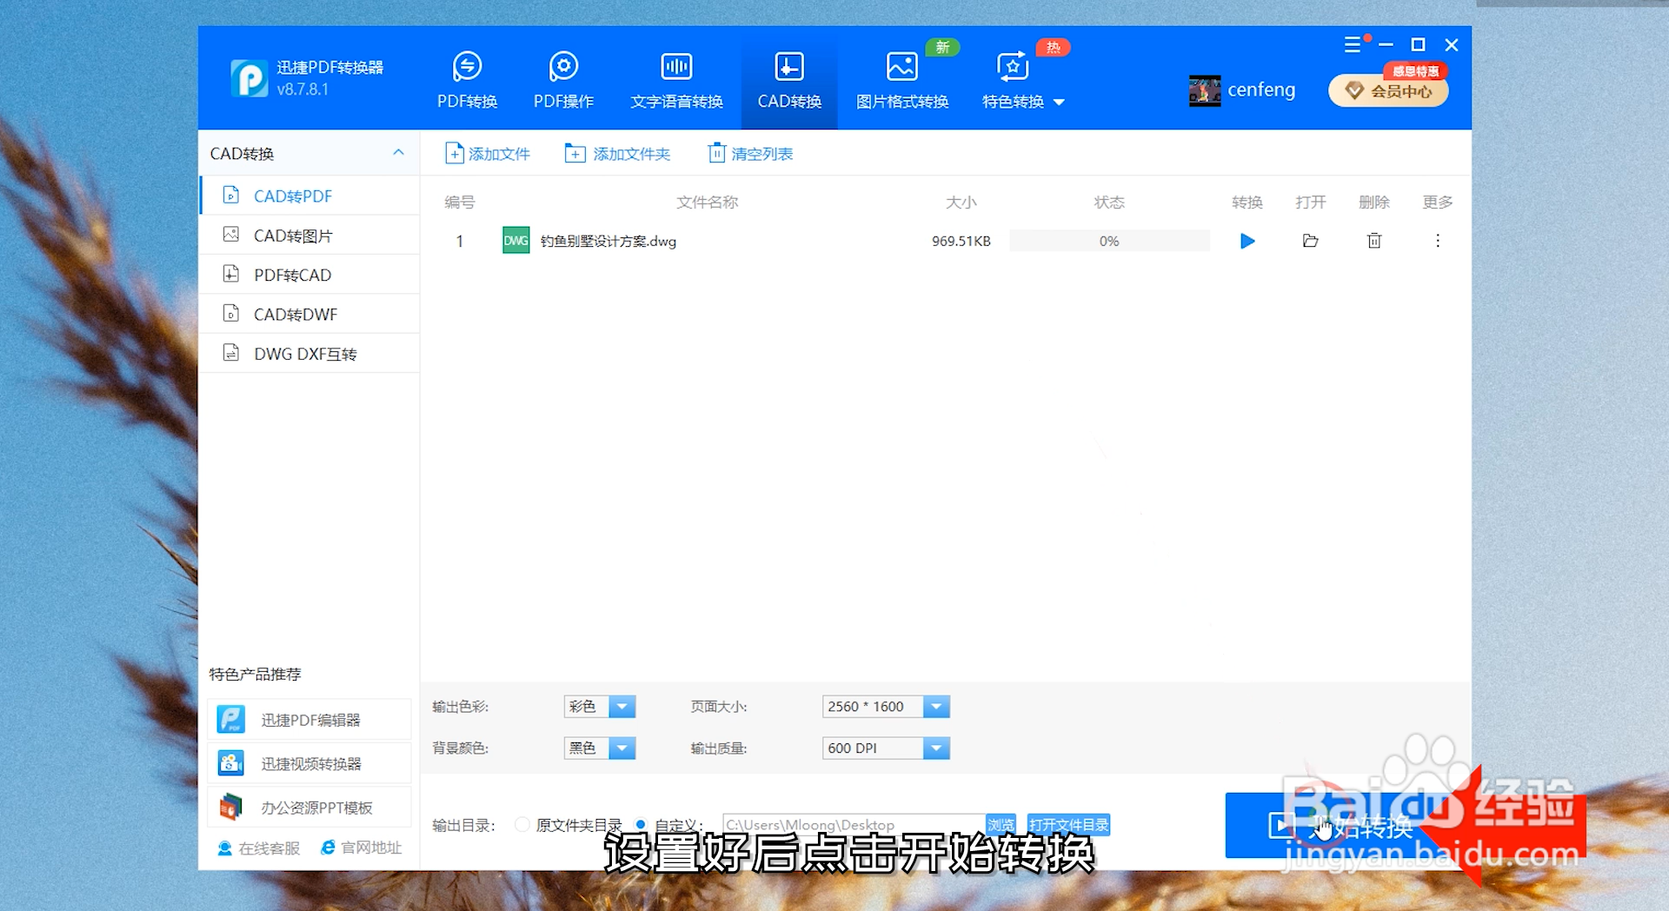Open more options three-dot icon
The image size is (1669, 911).
click(x=1438, y=241)
